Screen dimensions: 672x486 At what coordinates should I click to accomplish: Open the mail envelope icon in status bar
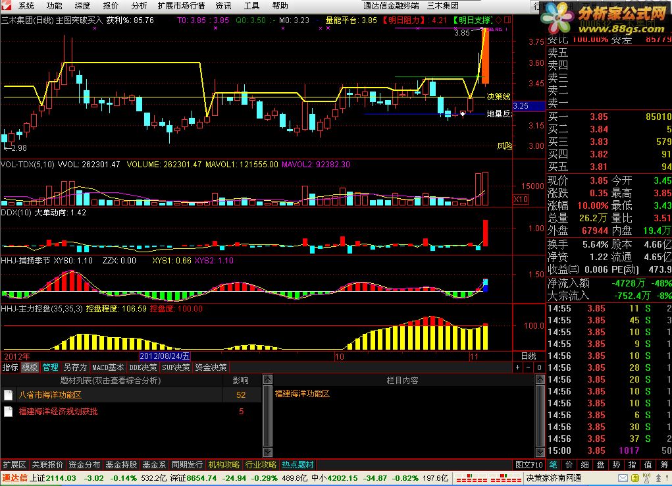click(x=623, y=478)
